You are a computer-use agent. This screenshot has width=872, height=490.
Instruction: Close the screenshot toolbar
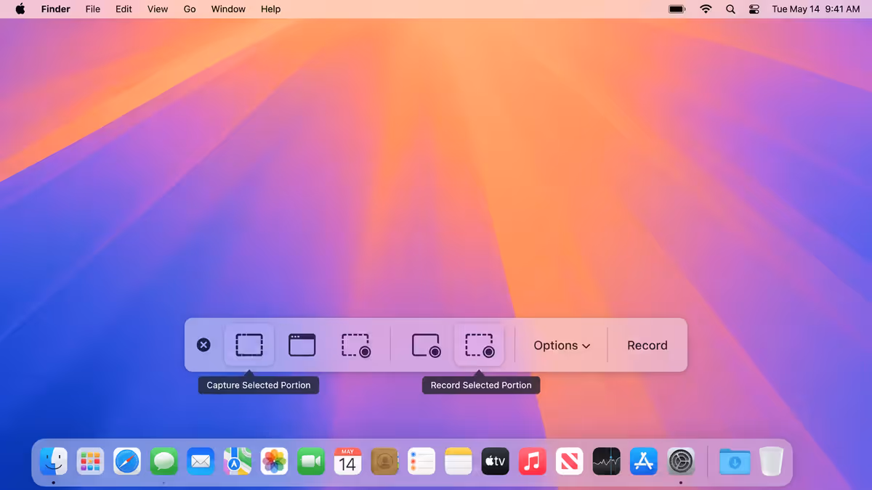pyautogui.click(x=204, y=345)
